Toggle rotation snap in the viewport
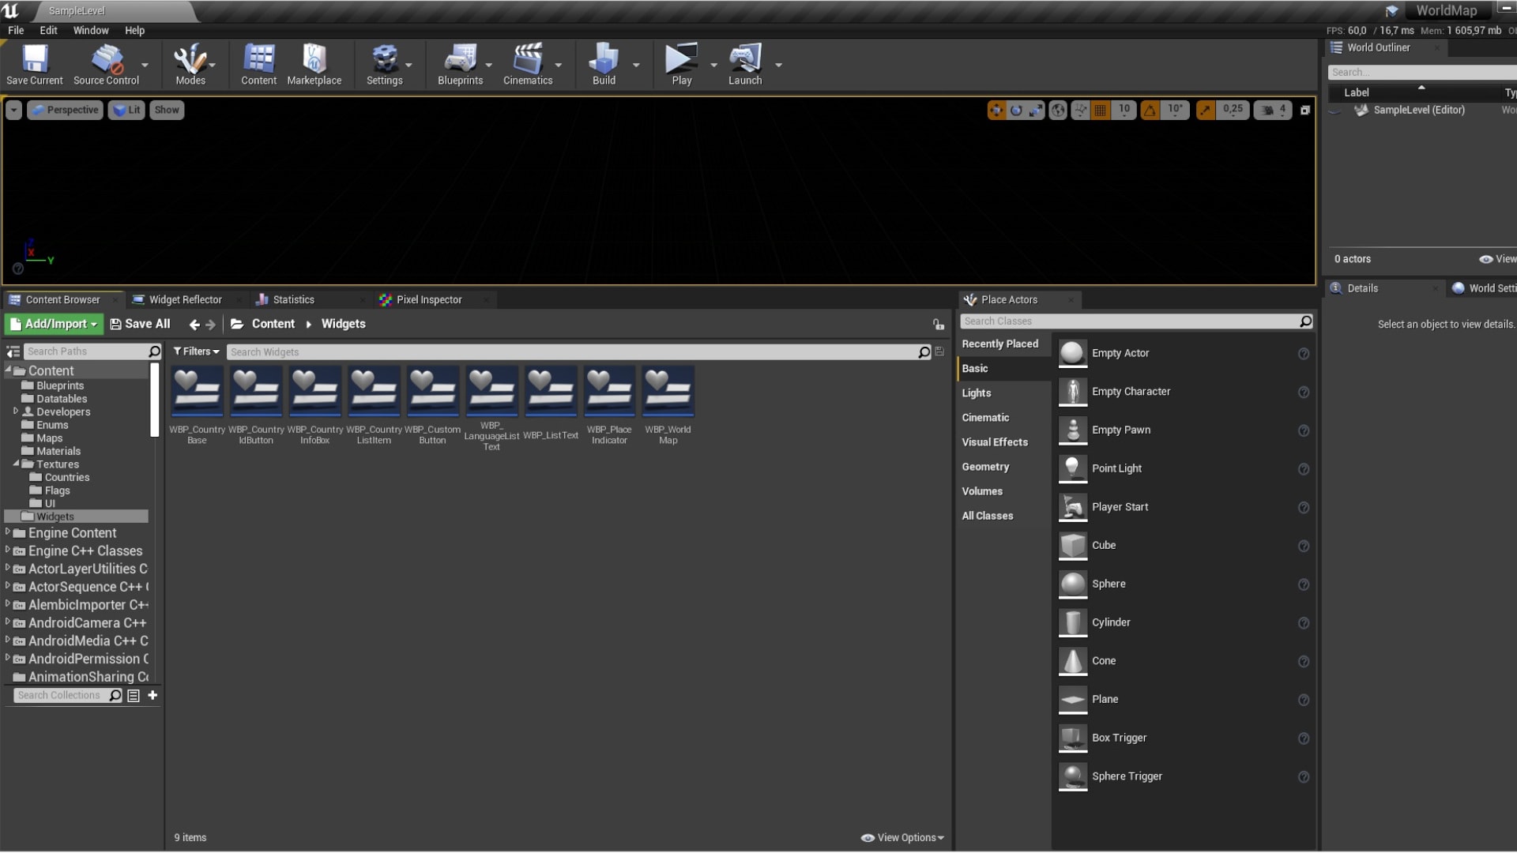The height and width of the screenshot is (853, 1517). pos(1150,111)
